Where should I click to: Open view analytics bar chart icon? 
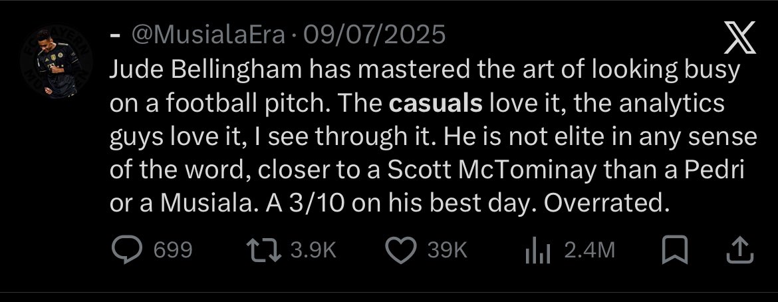538,250
